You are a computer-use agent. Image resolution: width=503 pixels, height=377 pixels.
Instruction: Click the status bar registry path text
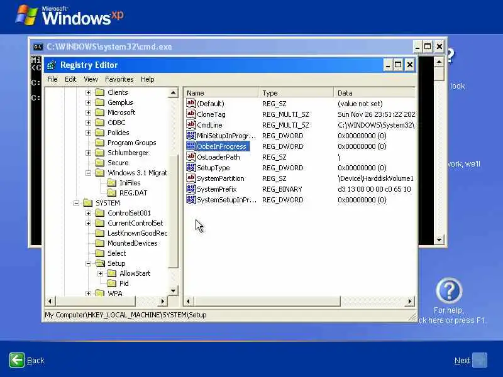[x=125, y=315]
